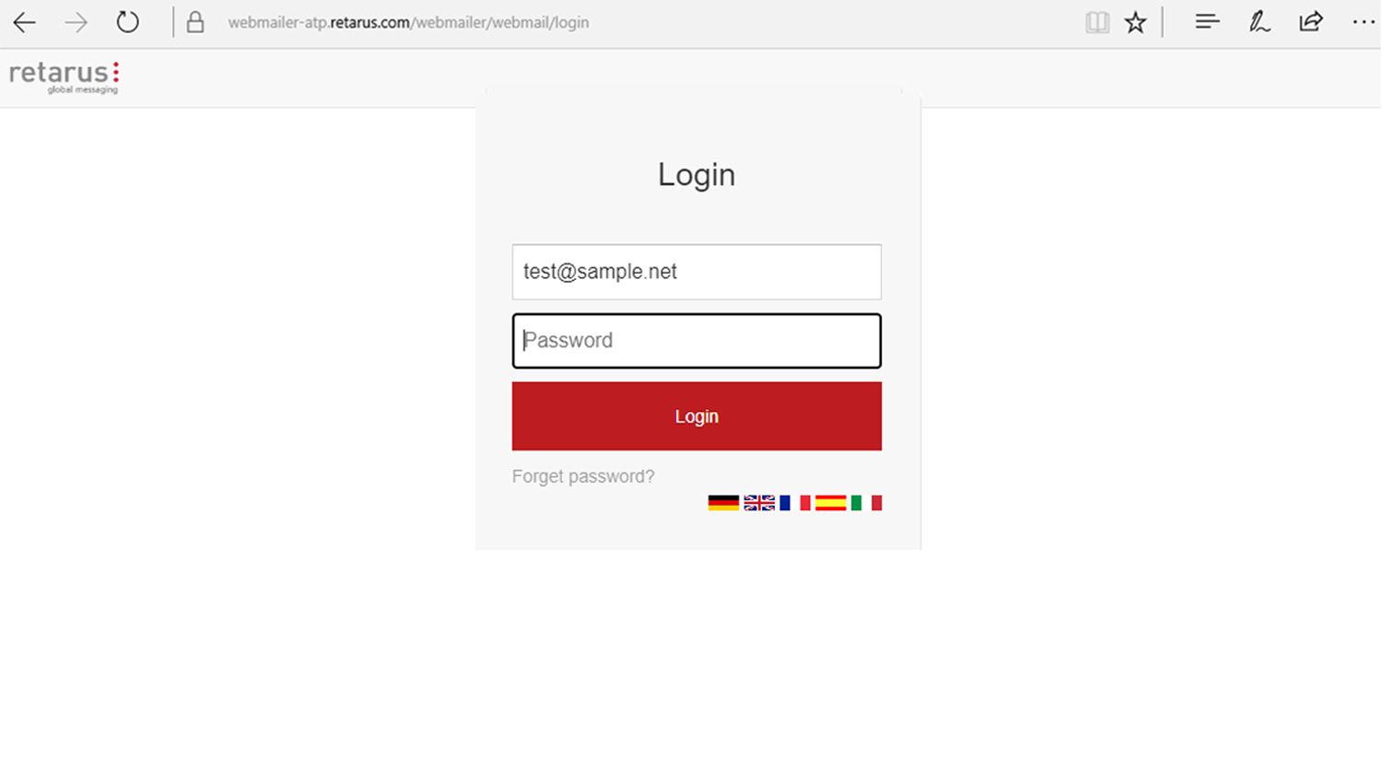The width and height of the screenshot is (1382, 760).
Task: Choose French language flag
Action: click(x=794, y=502)
